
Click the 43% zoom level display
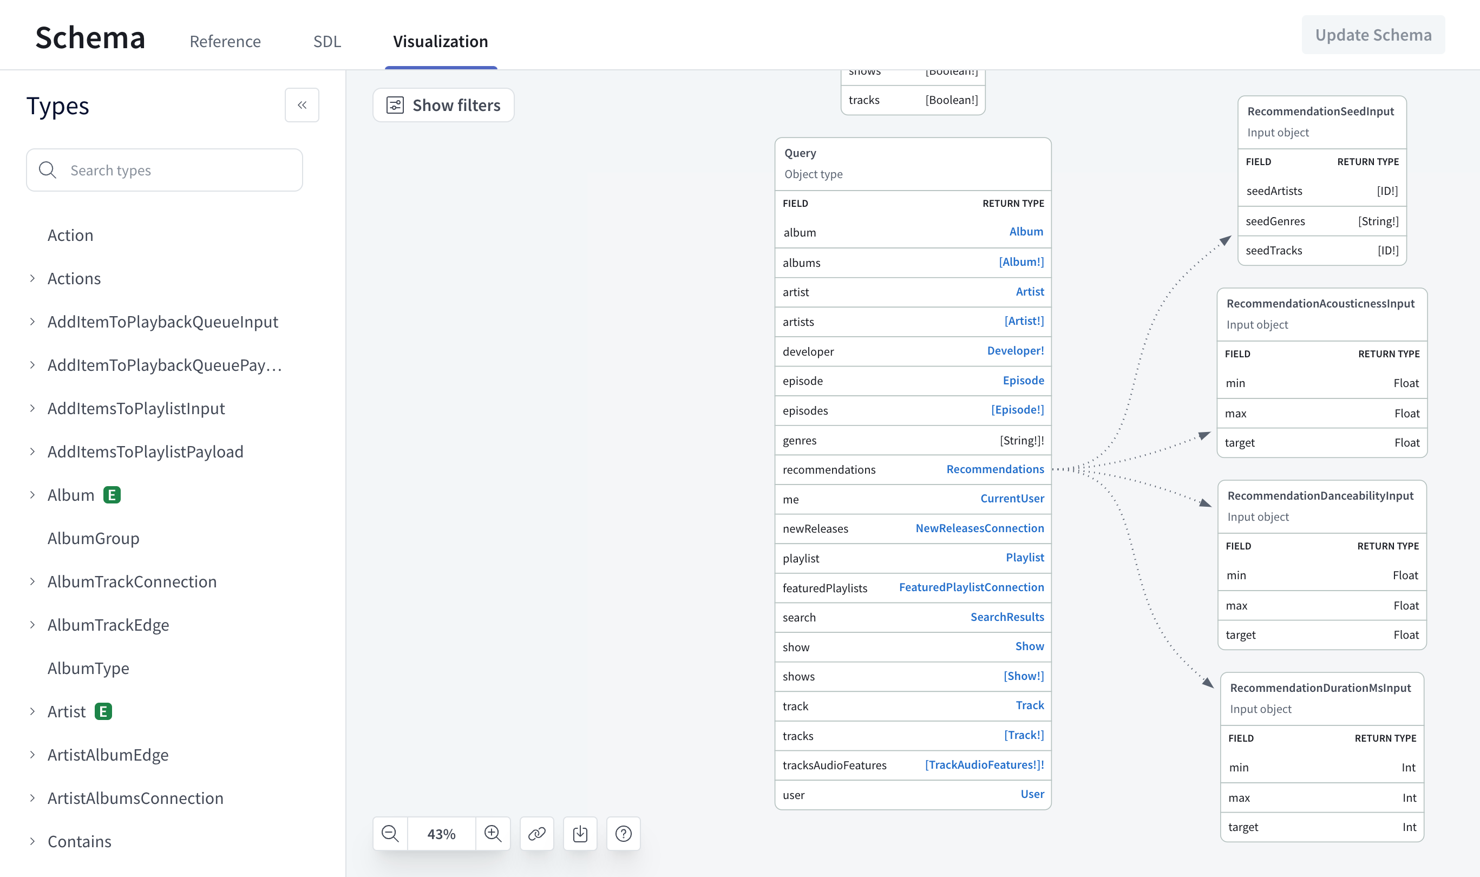click(x=441, y=834)
